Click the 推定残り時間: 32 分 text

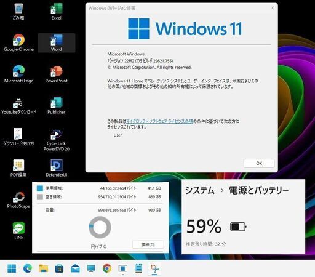point(206,244)
